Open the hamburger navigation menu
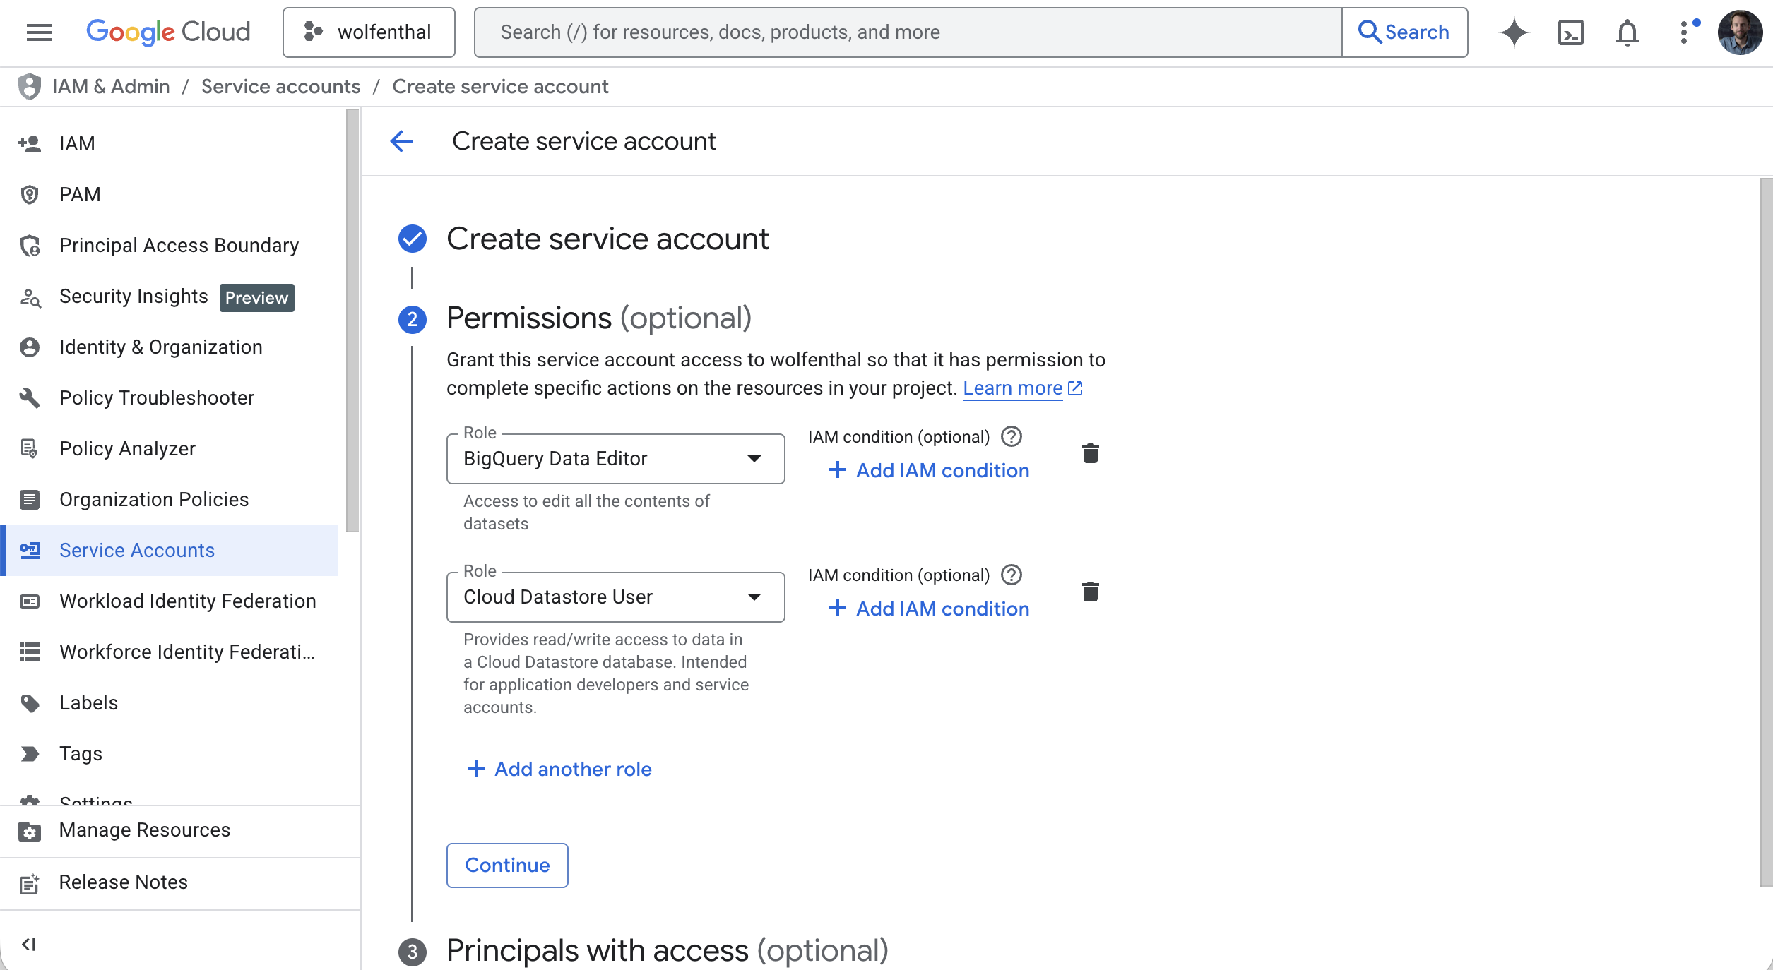Screen dimensions: 1773x970 coord(40,32)
